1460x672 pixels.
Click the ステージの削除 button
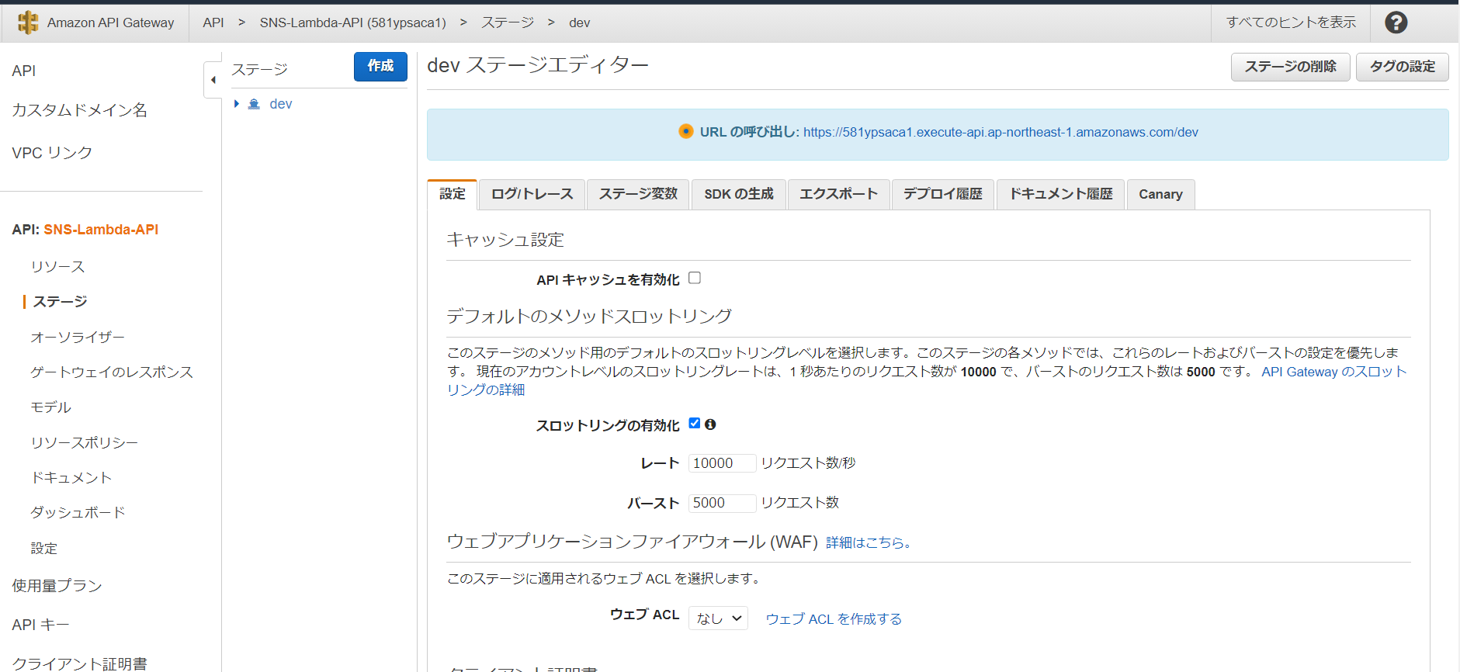click(1290, 67)
